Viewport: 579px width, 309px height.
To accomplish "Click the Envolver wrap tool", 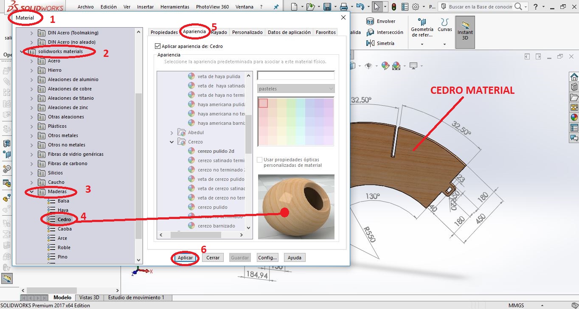I will (381, 21).
